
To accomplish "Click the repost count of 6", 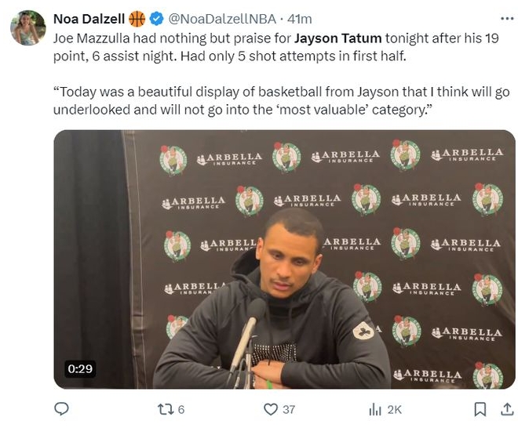I will click(x=181, y=409).
